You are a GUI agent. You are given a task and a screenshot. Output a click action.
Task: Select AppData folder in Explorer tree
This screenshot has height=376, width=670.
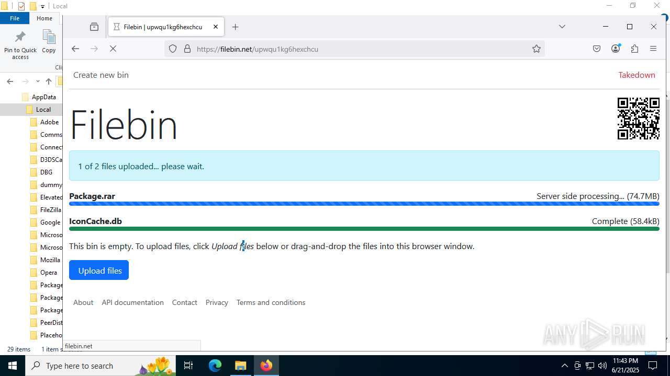pos(43,97)
